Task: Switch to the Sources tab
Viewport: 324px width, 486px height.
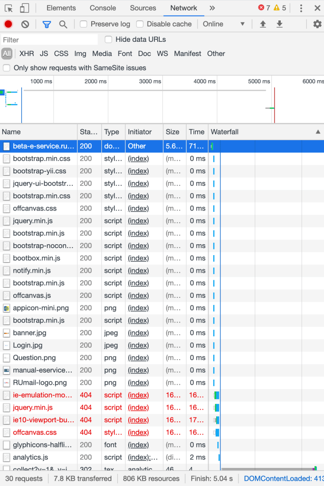Action: coord(143,8)
